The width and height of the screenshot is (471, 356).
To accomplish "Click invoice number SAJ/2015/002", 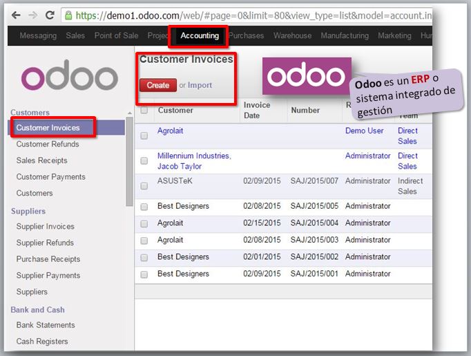I will pyautogui.click(x=314, y=256).
